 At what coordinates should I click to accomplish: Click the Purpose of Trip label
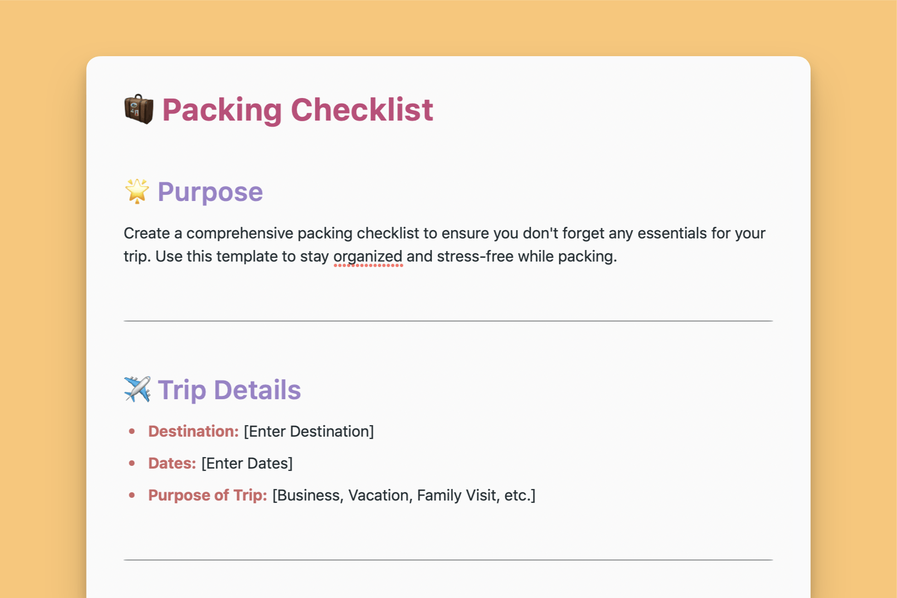coord(208,495)
